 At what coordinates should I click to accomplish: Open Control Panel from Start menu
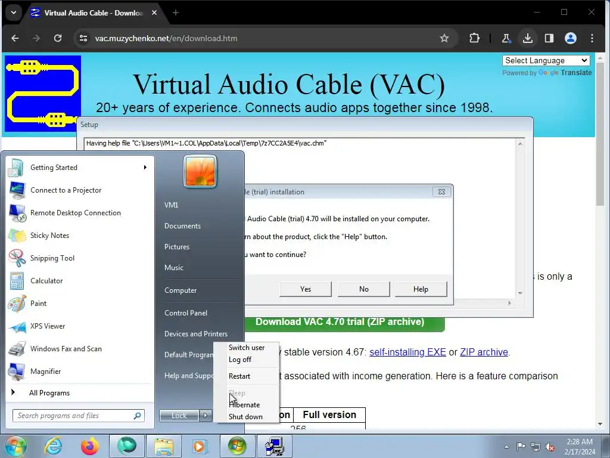(186, 312)
